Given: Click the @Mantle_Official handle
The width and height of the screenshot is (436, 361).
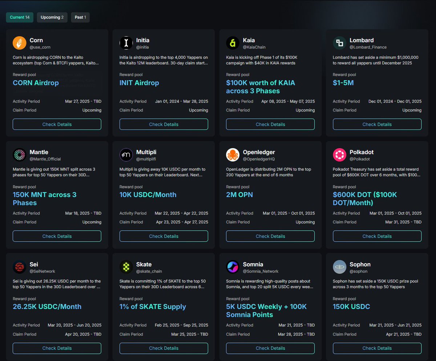Looking at the screenshot, I should coord(45,159).
